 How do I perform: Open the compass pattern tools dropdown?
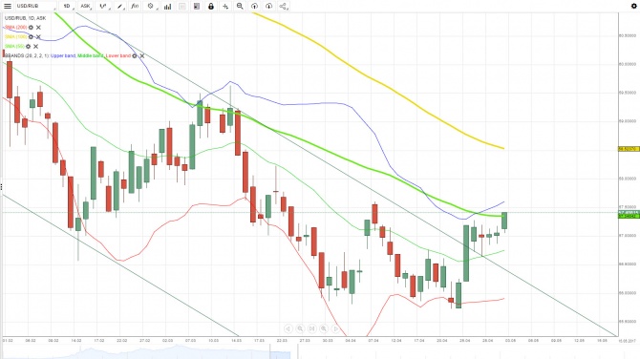click(x=151, y=6)
